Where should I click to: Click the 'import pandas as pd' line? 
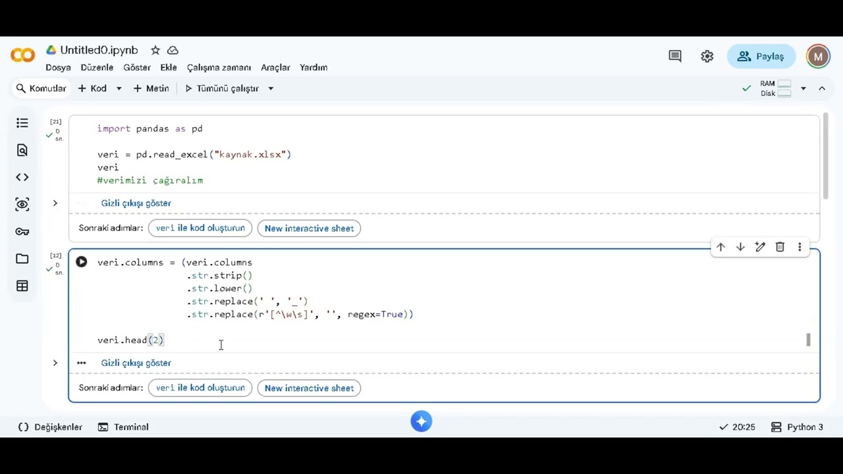click(x=150, y=128)
